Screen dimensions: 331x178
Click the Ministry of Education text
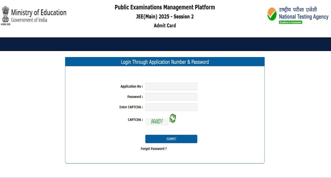39,13
